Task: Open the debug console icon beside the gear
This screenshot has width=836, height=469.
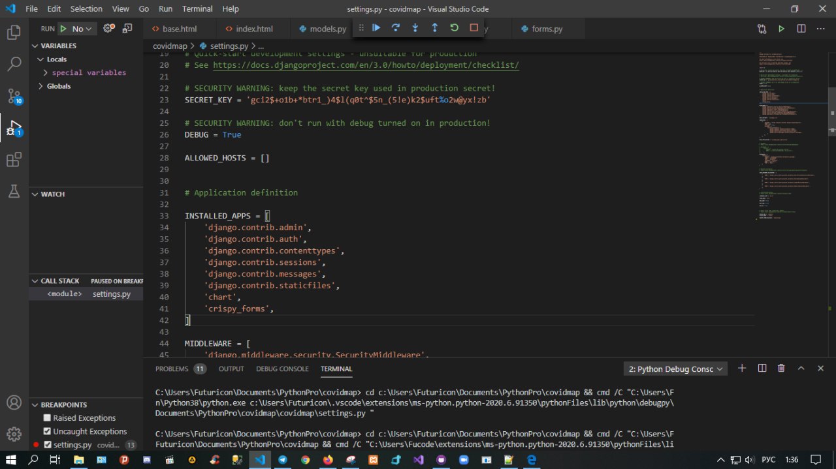Action: pyautogui.click(x=127, y=29)
